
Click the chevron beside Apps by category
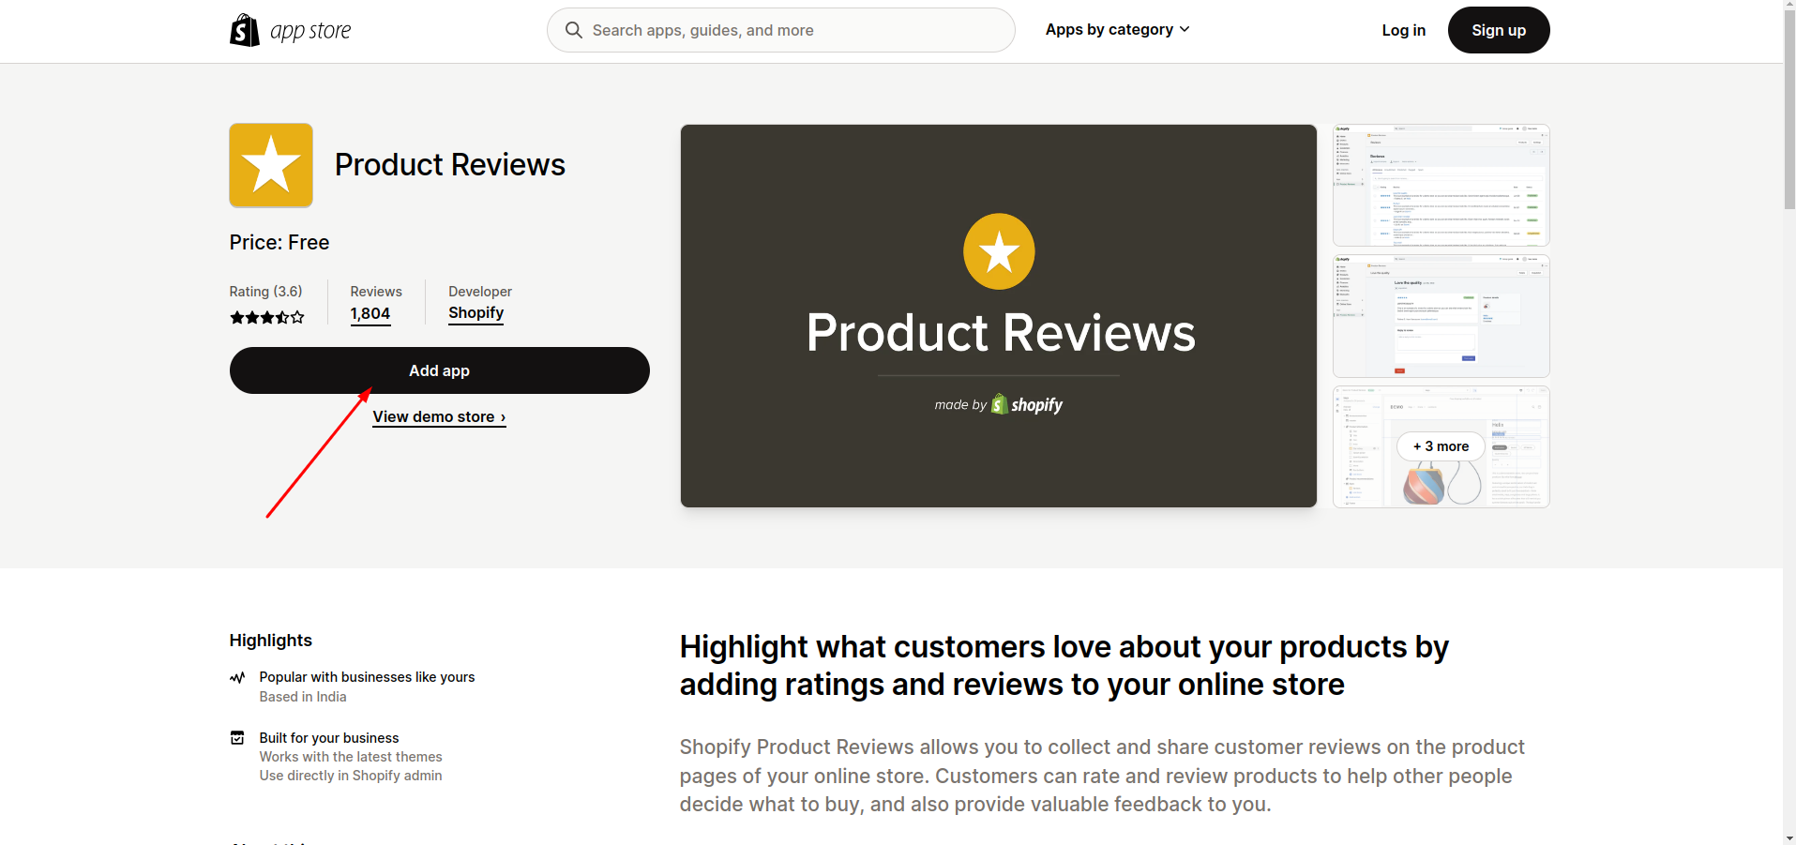click(1185, 30)
